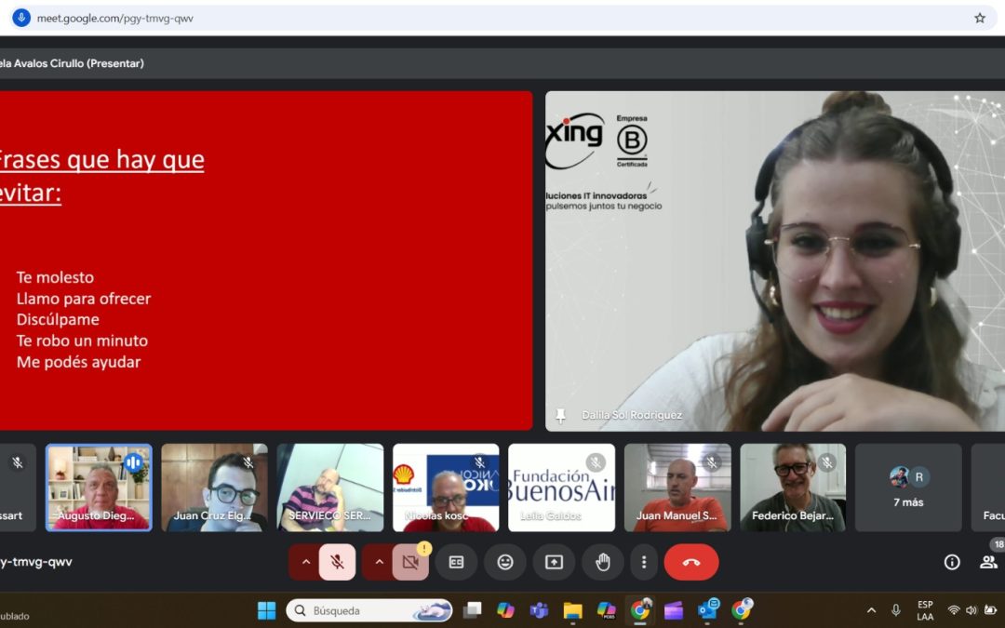Image resolution: width=1005 pixels, height=628 pixels.
Task: Open more options three-dot menu
Action: coord(644,562)
